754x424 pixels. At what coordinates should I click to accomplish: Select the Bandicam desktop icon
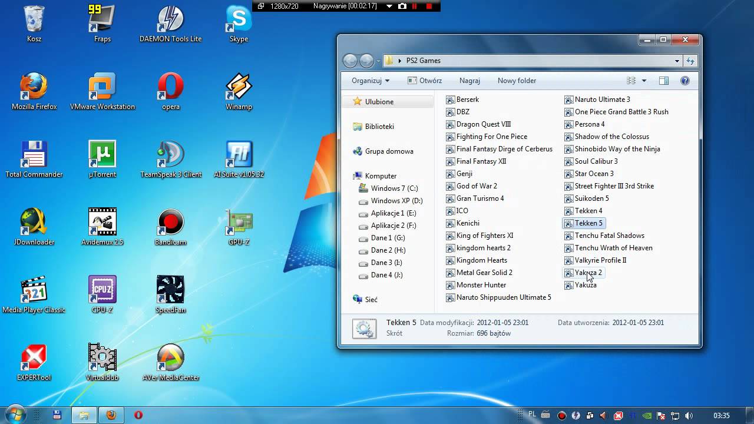coord(170,227)
